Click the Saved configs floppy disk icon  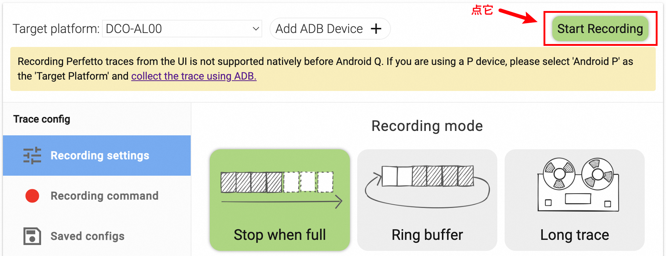[x=32, y=236]
